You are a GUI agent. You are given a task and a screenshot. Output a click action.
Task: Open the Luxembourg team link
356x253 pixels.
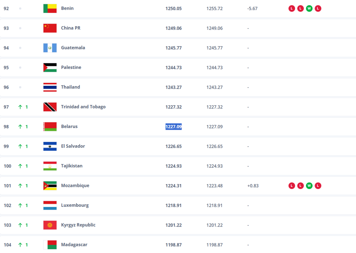[x=75, y=205]
